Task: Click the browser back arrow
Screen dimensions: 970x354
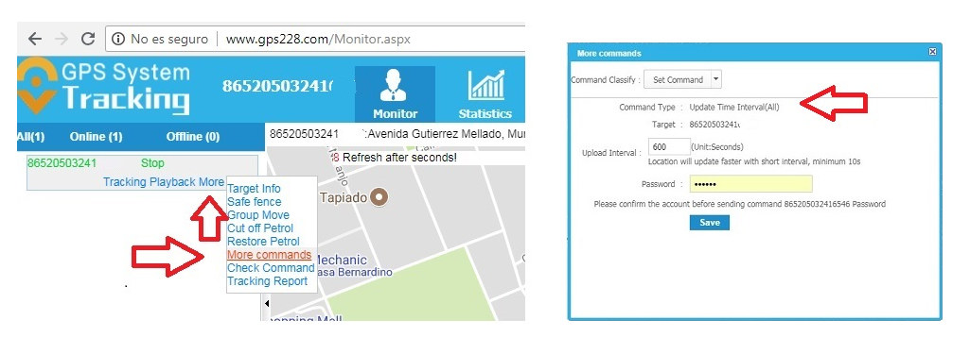Action: coord(35,39)
